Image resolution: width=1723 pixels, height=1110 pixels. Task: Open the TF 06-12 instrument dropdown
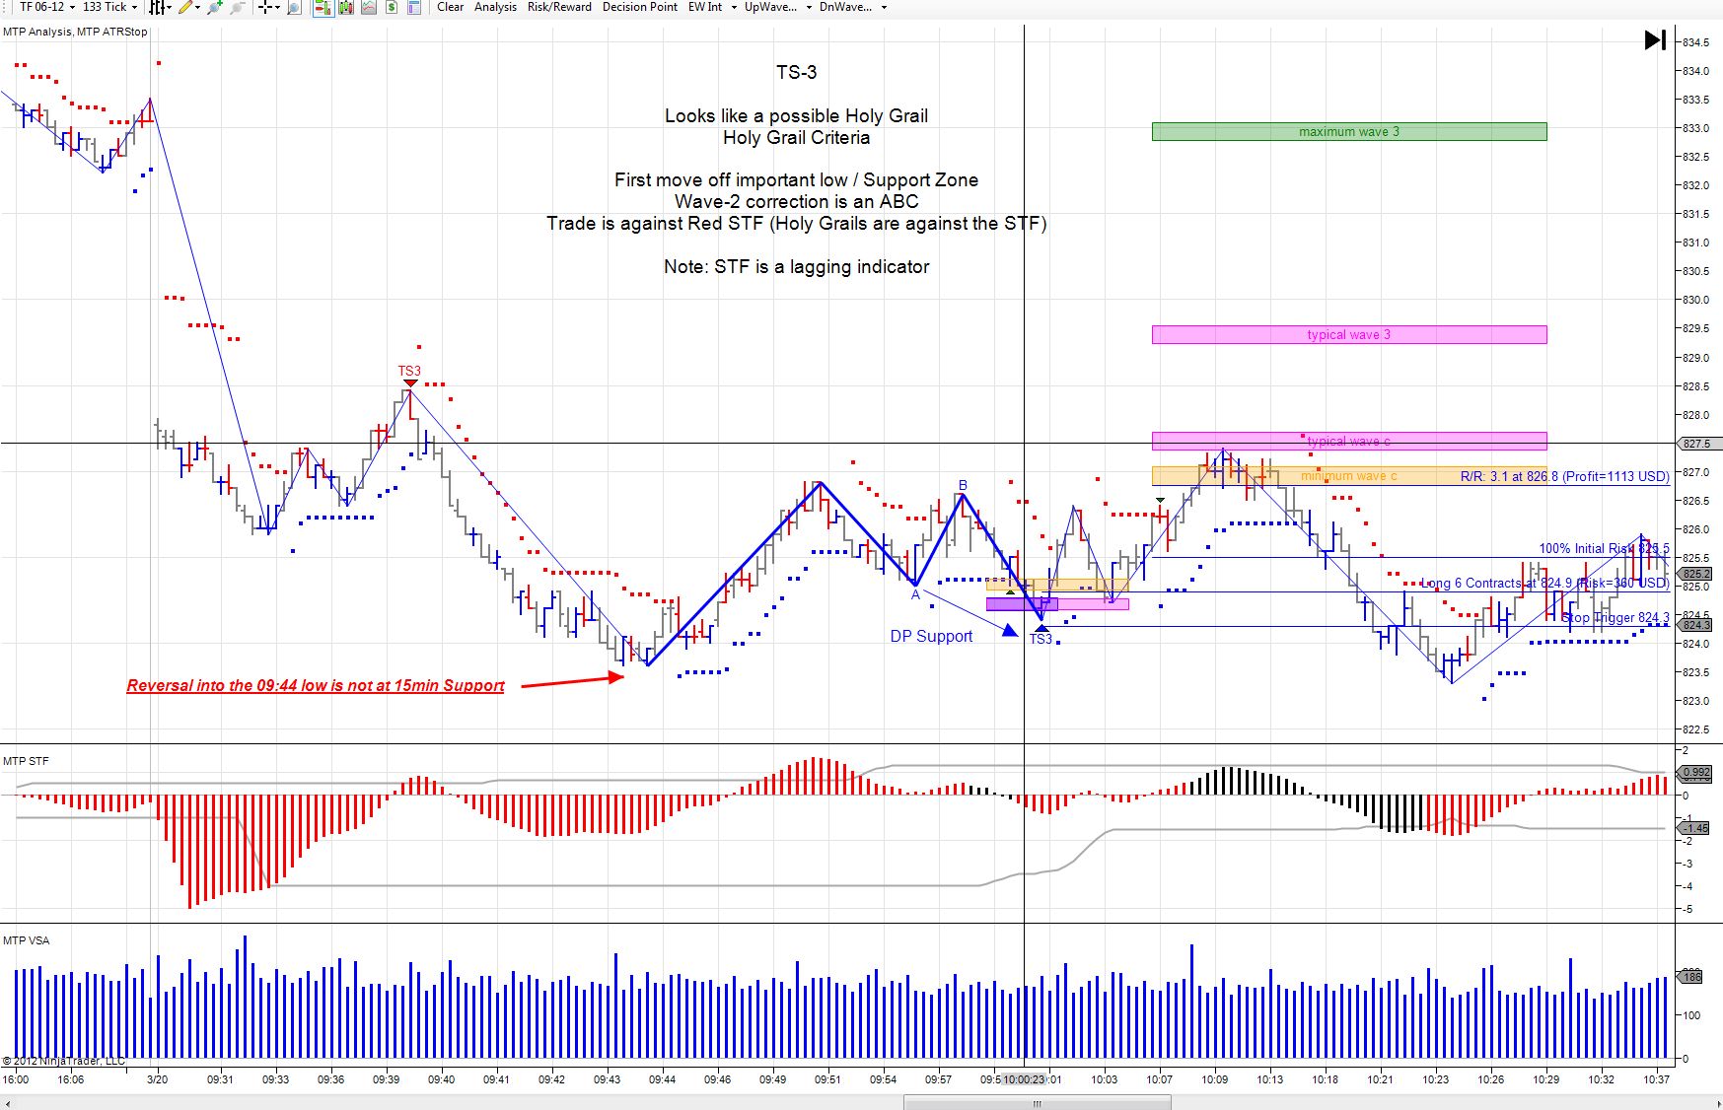click(46, 7)
